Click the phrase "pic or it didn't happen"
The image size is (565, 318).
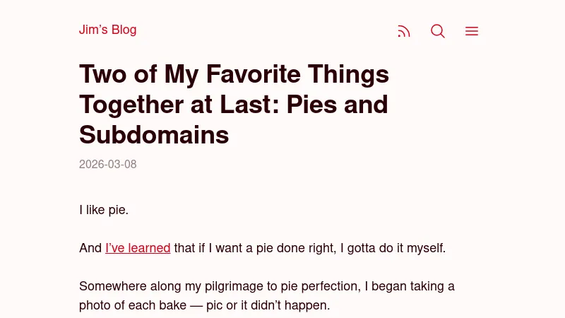(267, 306)
